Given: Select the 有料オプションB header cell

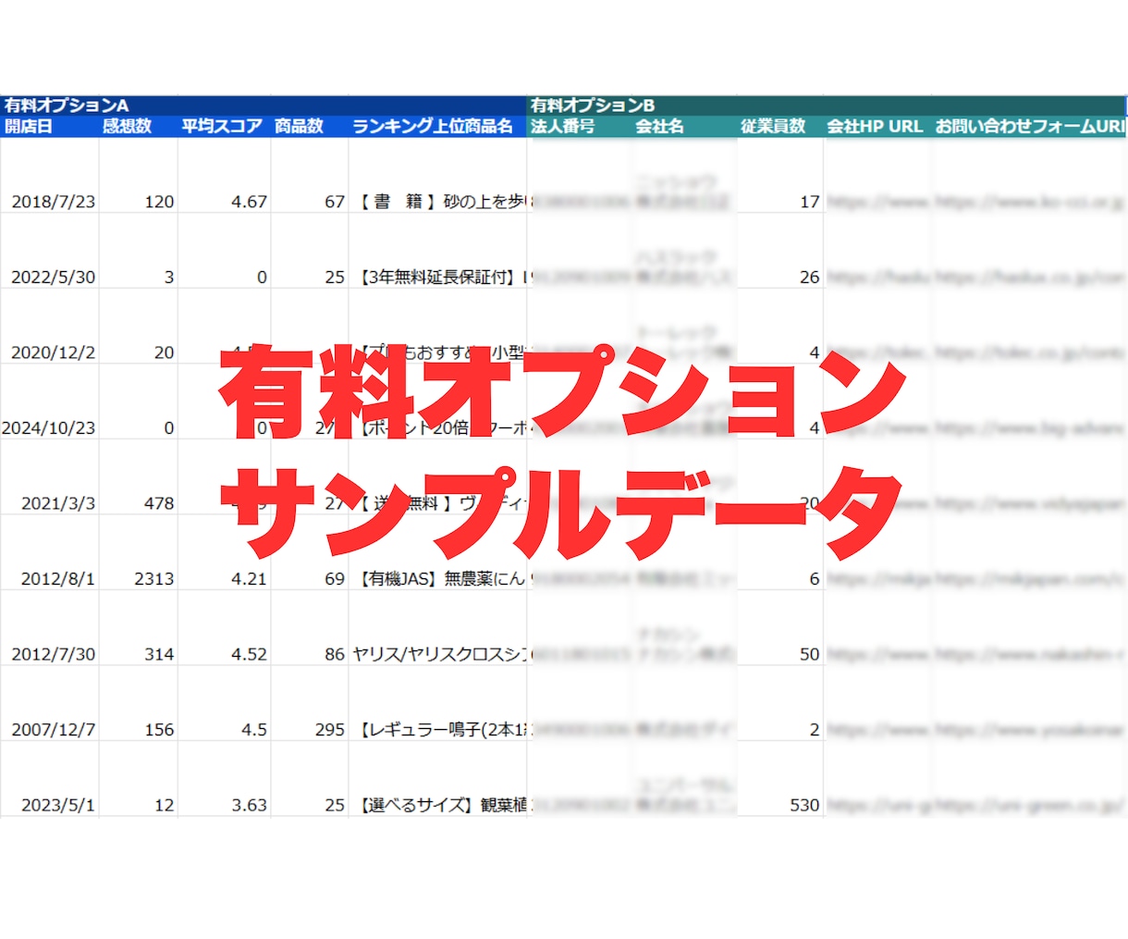Looking at the screenshot, I should click(827, 105).
